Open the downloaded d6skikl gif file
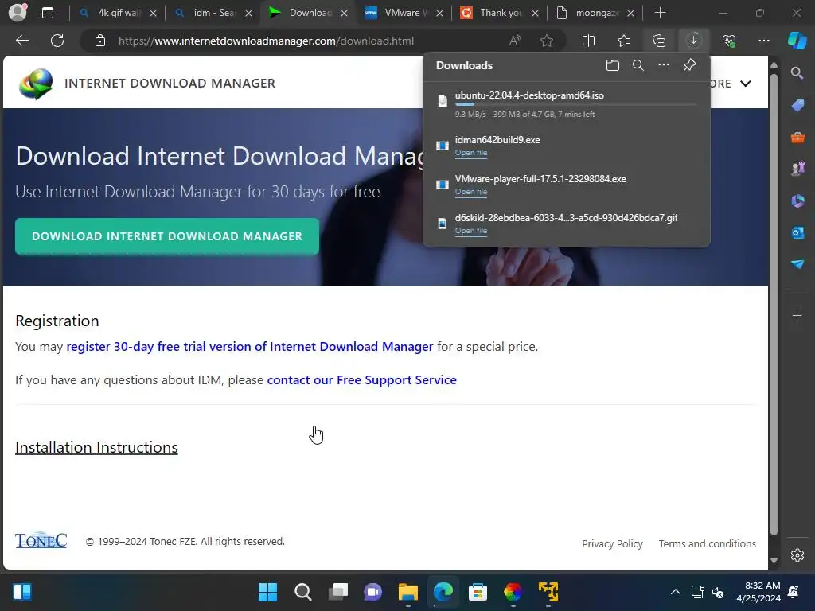The width and height of the screenshot is (815, 611). coord(471,231)
